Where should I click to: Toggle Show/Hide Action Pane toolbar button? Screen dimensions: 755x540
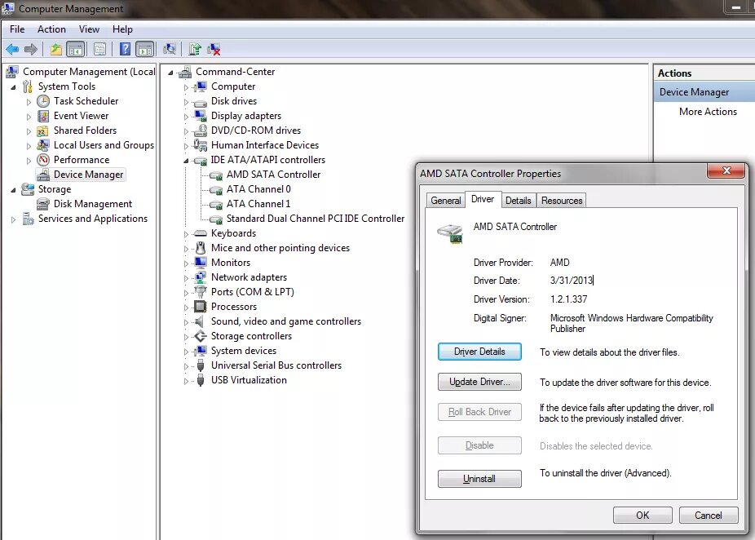pyautogui.click(x=145, y=49)
